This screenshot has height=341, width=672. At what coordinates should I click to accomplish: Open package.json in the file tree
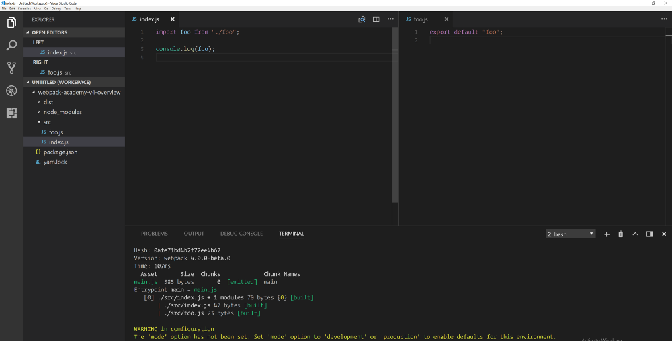74,152
